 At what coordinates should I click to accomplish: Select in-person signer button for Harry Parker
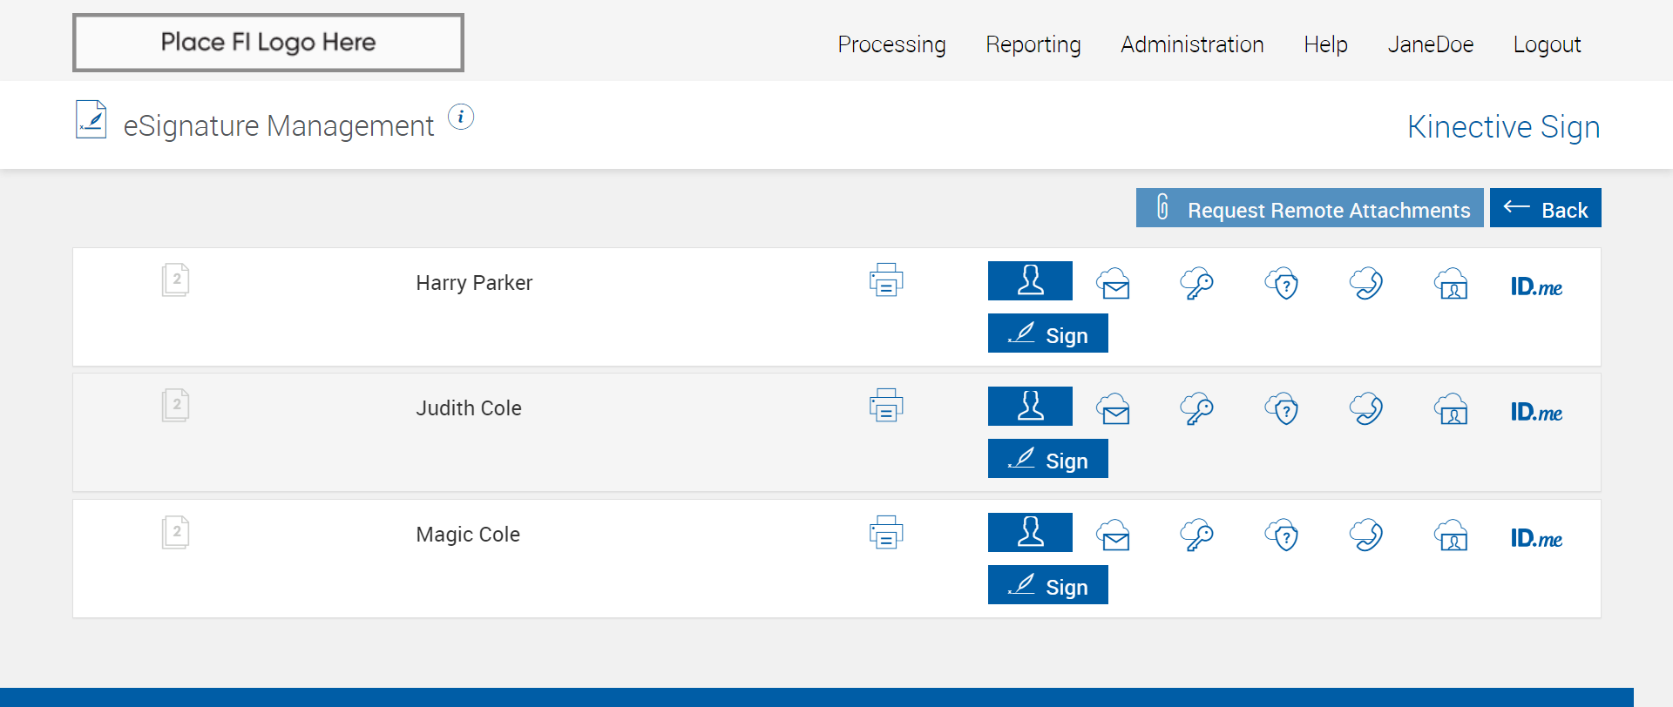[1030, 280]
